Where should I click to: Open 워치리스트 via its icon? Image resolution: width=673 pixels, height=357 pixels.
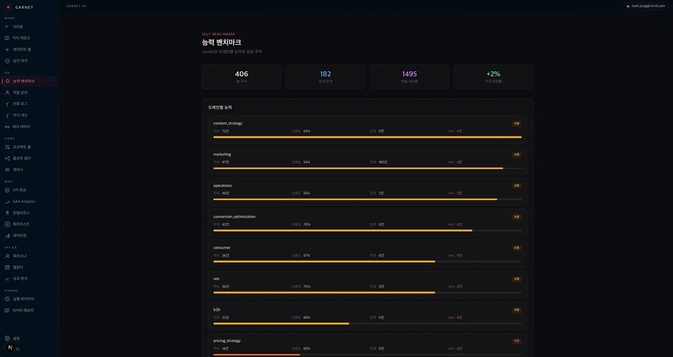7,224
